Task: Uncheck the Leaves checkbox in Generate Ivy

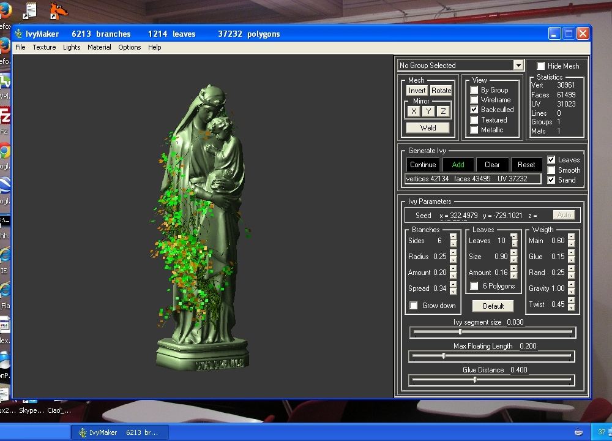Action: click(551, 160)
